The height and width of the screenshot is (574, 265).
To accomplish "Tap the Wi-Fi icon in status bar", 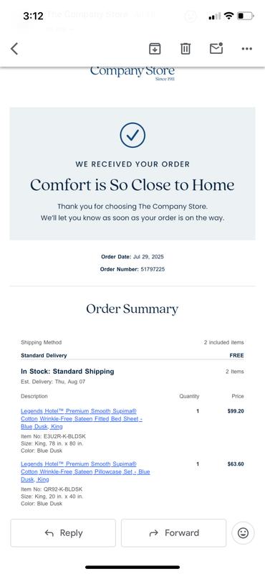I will pyautogui.click(x=228, y=16).
